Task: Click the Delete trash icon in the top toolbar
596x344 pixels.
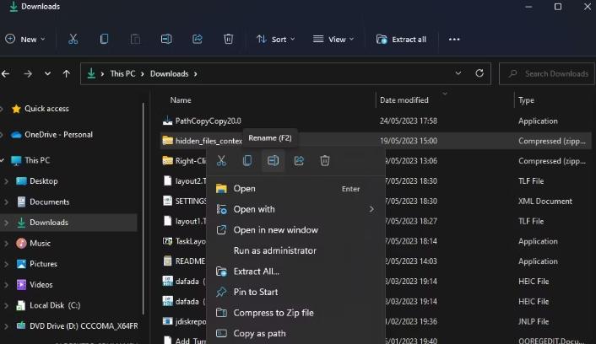Action: (x=228, y=39)
